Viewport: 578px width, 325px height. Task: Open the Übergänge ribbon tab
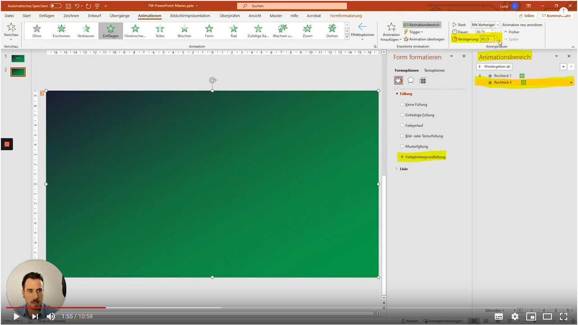coord(119,16)
